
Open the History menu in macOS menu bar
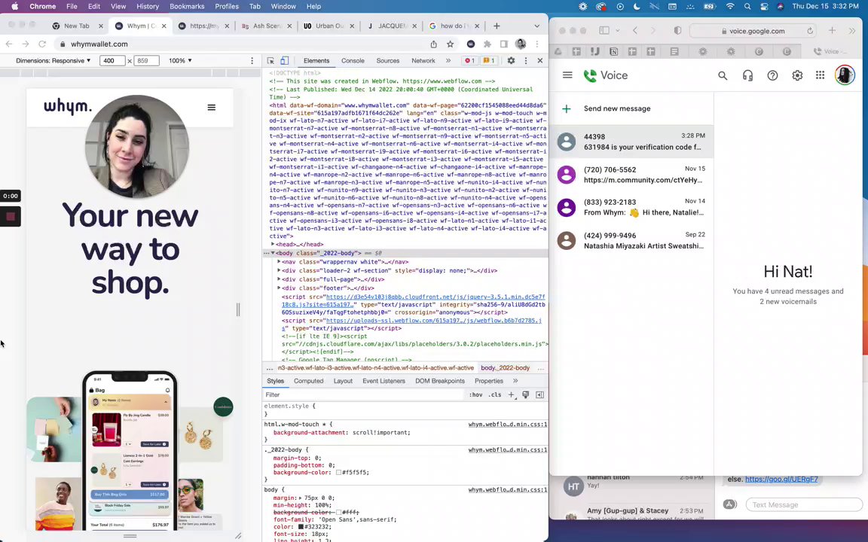click(x=147, y=7)
